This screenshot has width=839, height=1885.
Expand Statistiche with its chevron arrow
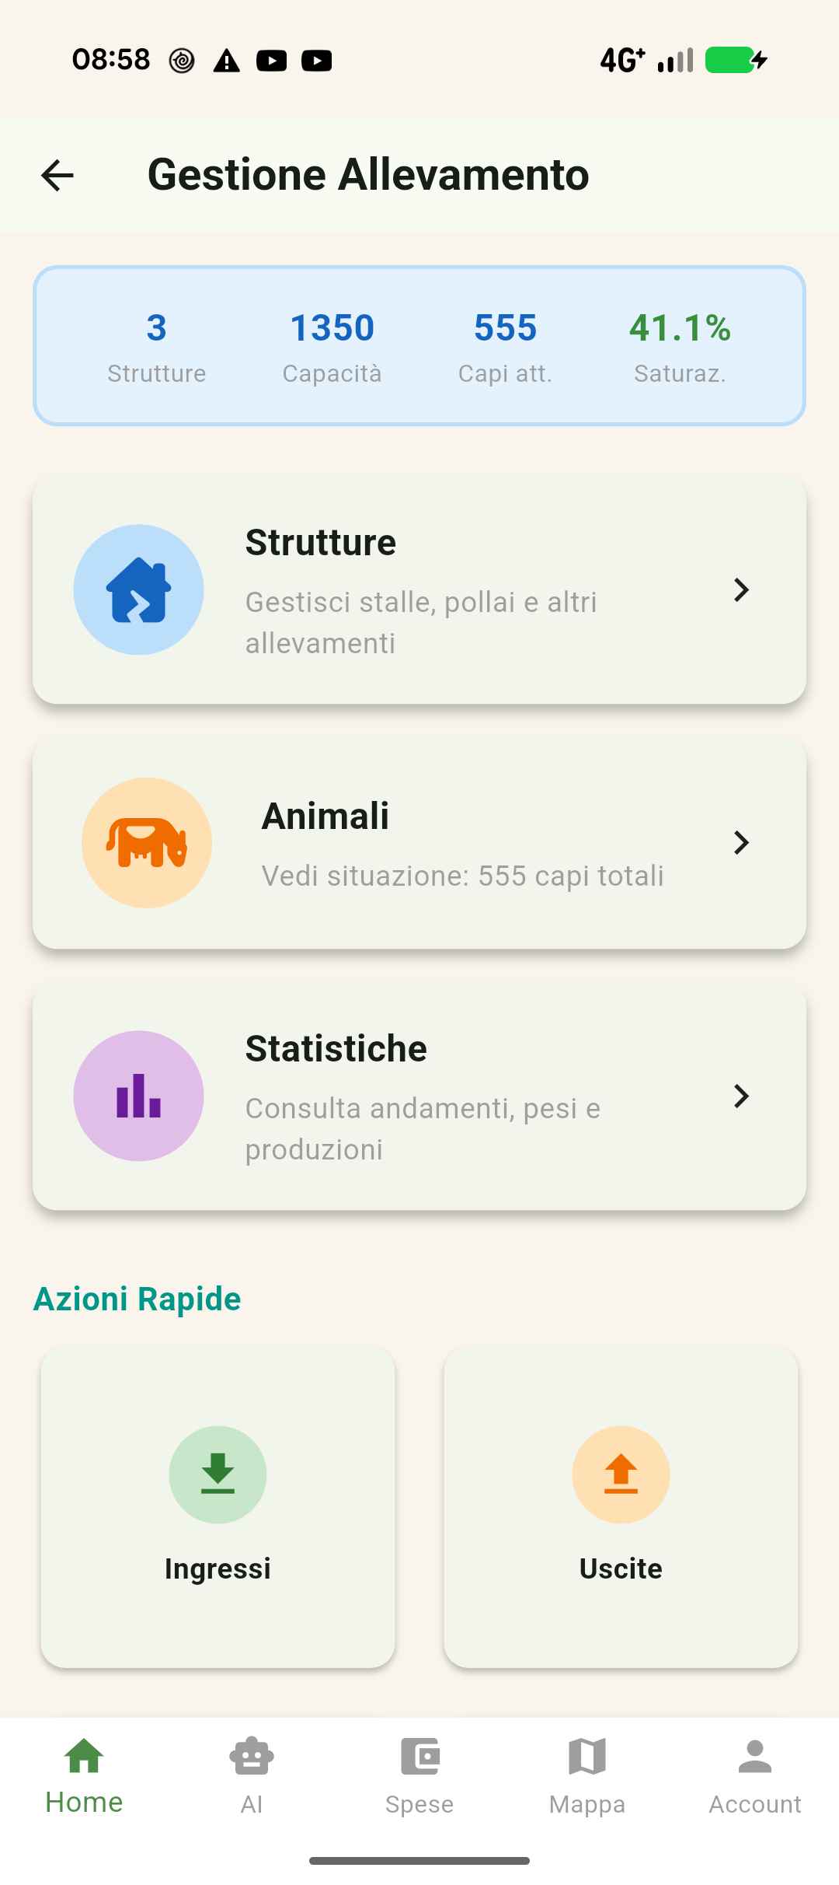[741, 1096]
